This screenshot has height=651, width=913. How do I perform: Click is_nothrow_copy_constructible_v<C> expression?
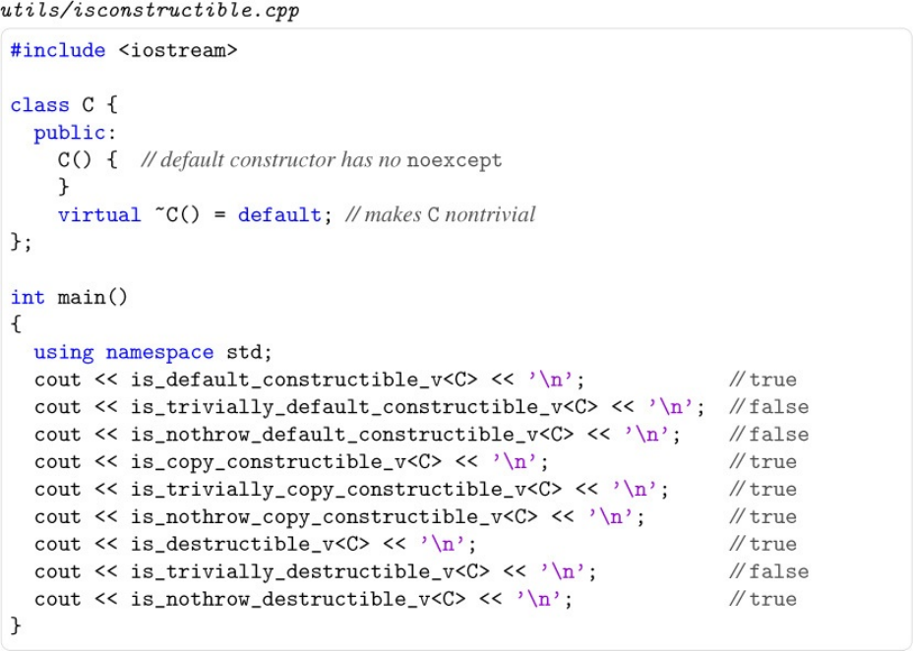[x=334, y=516]
